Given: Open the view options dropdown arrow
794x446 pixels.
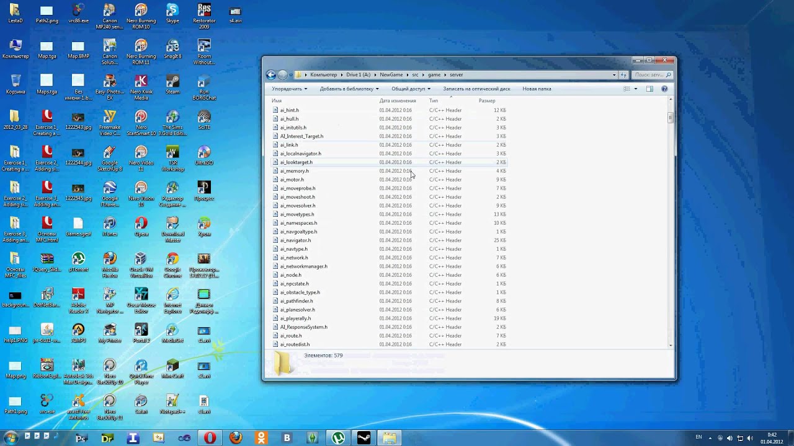Looking at the screenshot, I should click(x=636, y=89).
